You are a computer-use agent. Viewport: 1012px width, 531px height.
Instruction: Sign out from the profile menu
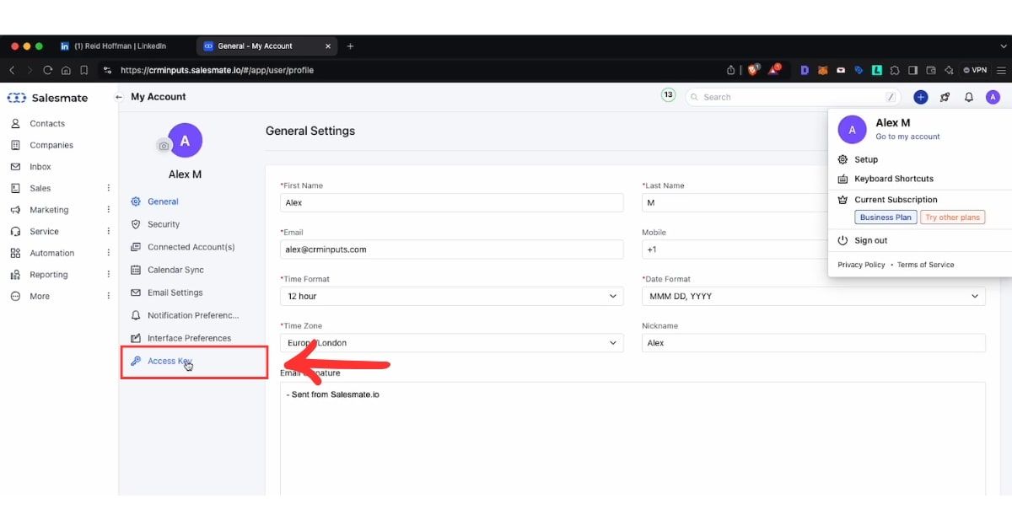(x=870, y=240)
